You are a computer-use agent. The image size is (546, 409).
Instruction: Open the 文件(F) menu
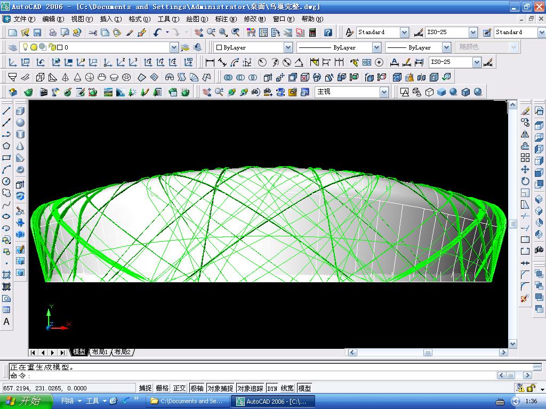point(25,19)
